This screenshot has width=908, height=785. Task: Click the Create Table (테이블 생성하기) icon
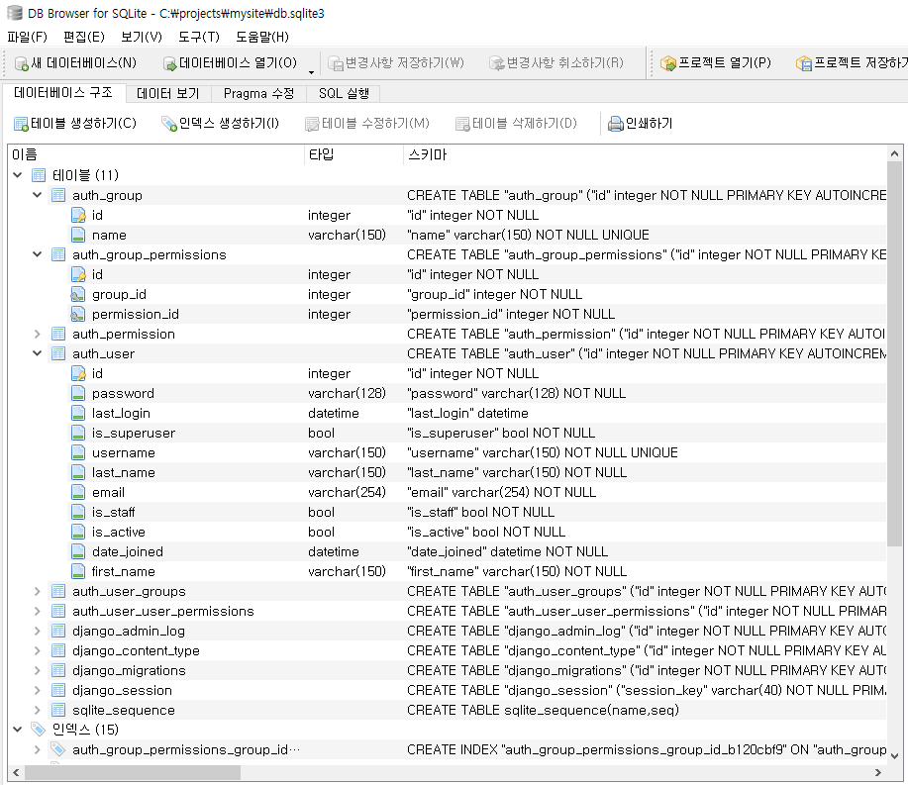22,124
